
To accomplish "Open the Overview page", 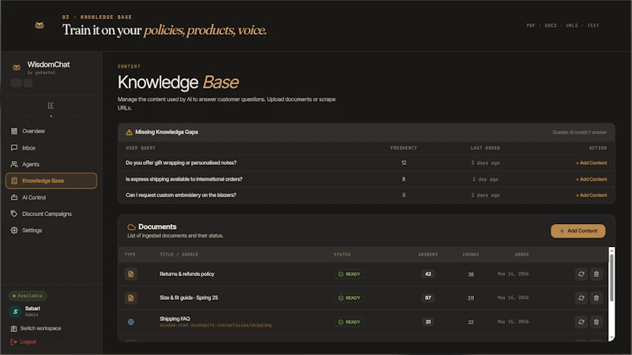I will tap(51, 131).
